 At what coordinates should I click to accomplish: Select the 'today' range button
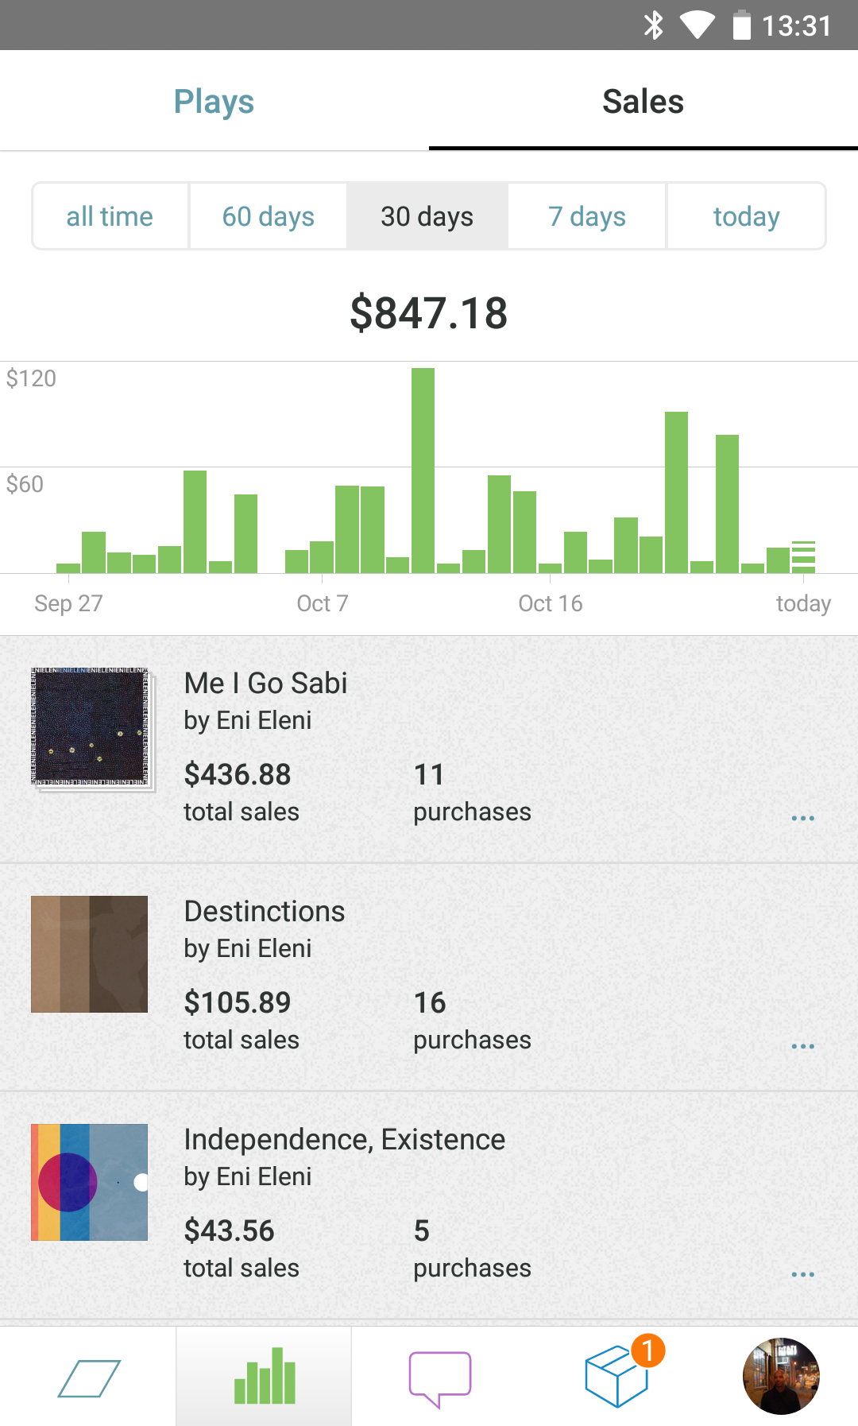(746, 216)
